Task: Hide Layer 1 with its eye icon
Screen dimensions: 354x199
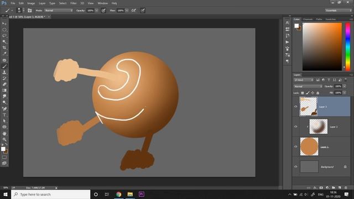Action: (x=295, y=146)
